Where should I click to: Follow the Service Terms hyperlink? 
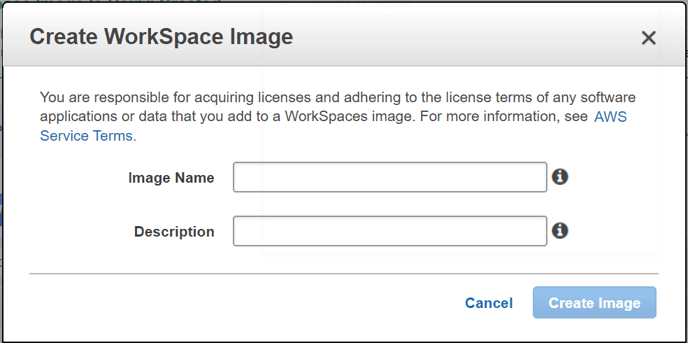click(x=88, y=136)
